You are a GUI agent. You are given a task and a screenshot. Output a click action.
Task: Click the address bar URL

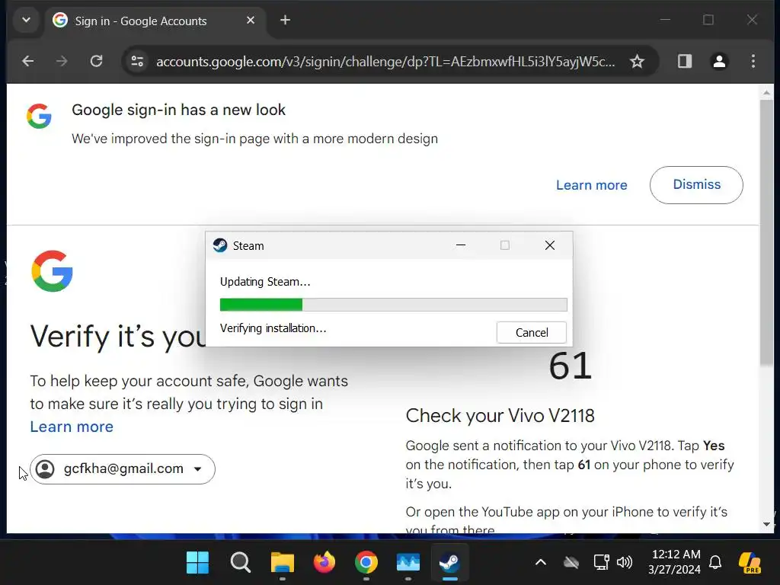click(x=385, y=61)
